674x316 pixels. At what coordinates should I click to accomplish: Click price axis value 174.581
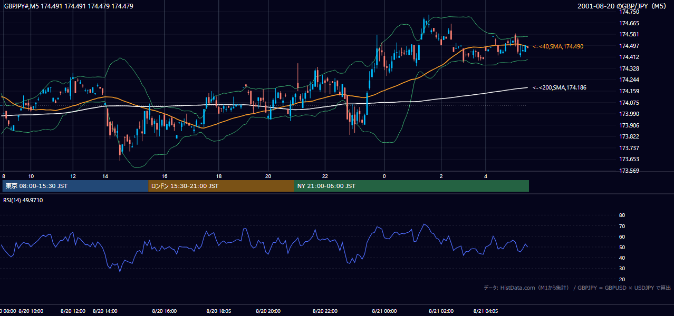tap(629, 35)
